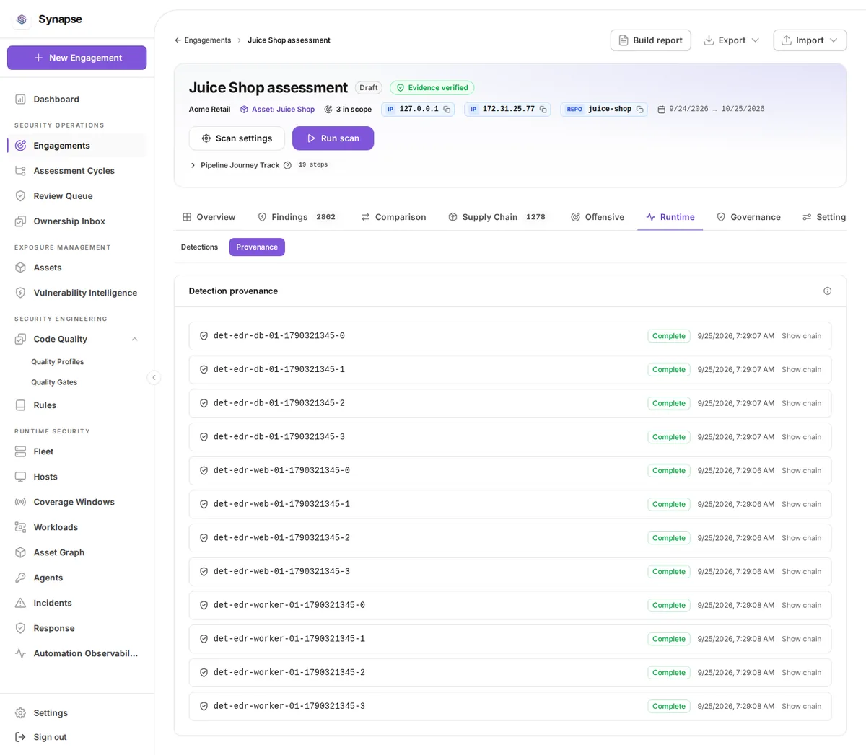Click the Asset Graph cube icon
This screenshot has height=755, width=866.
click(20, 552)
